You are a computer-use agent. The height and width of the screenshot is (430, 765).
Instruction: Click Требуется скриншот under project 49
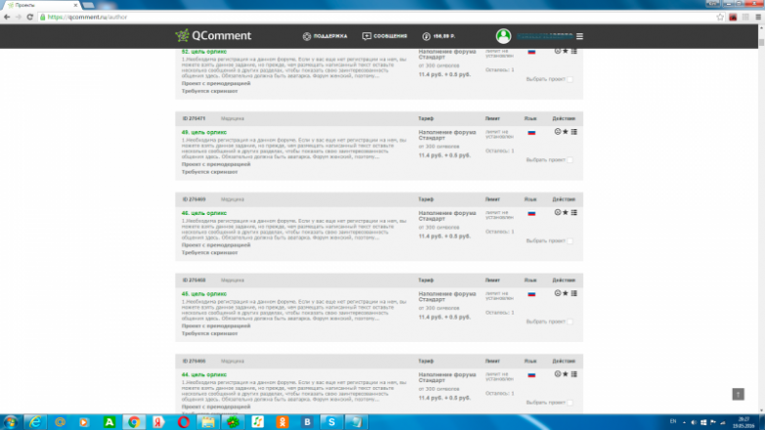[x=209, y=172]
